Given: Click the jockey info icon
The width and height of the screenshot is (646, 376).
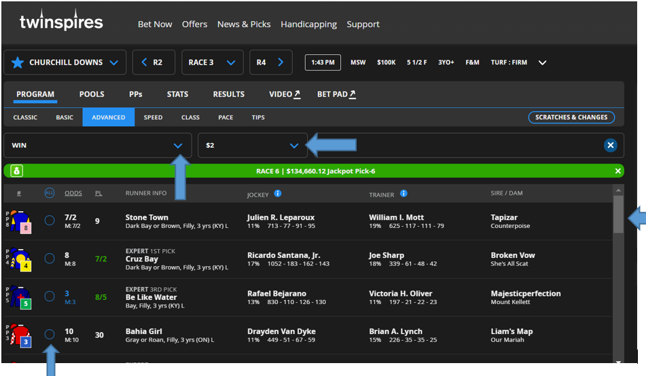Looking at the screenshot, I should click(278, 193).
